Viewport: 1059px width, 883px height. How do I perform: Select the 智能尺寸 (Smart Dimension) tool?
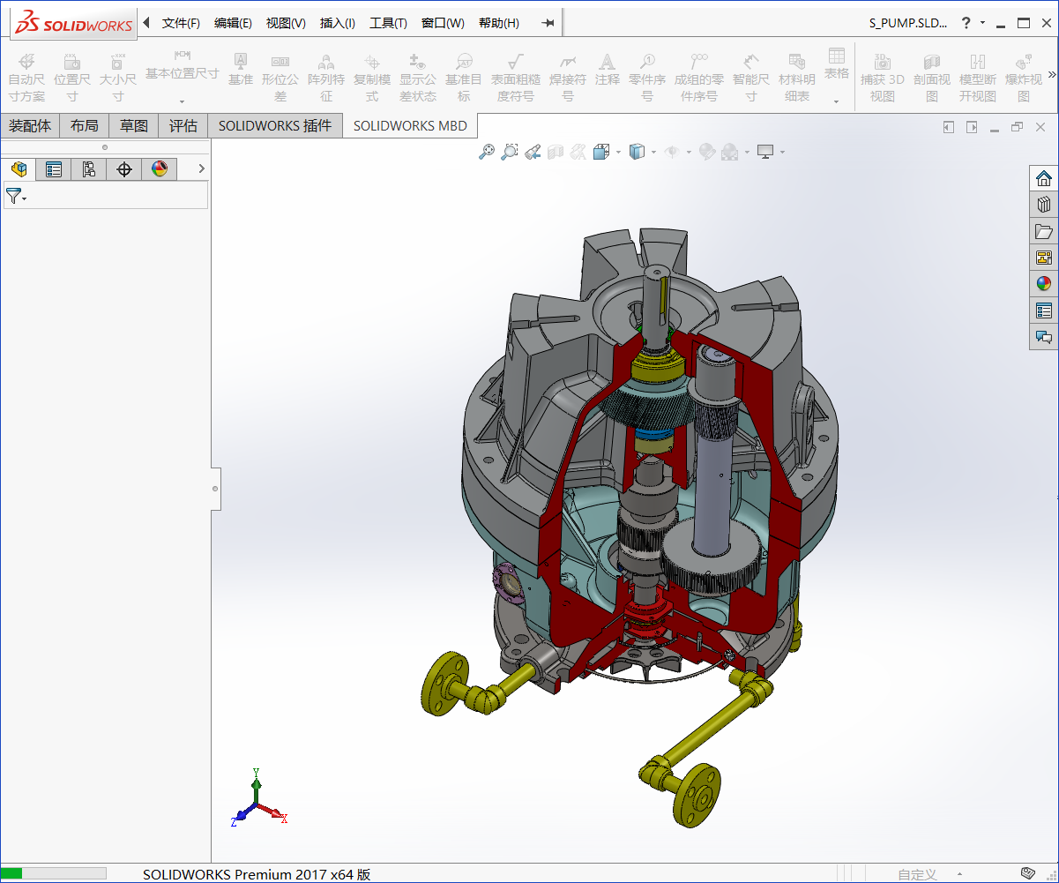[x=751, y=77]
